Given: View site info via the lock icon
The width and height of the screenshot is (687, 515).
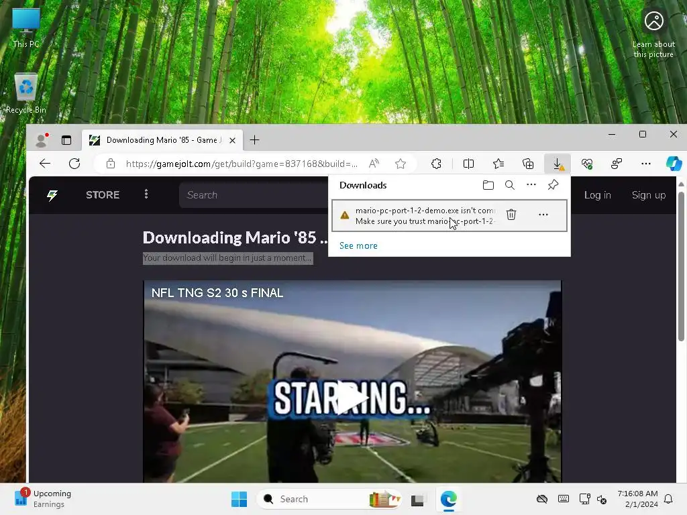Looking at the screenshot, I should point(111,164).
